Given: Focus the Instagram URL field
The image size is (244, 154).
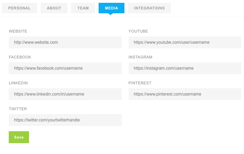Looking at the screenshot, I should [x=185, y=68].
